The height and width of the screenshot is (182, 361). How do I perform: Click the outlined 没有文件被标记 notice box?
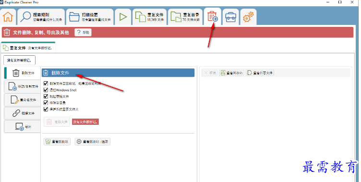[19, 60]
